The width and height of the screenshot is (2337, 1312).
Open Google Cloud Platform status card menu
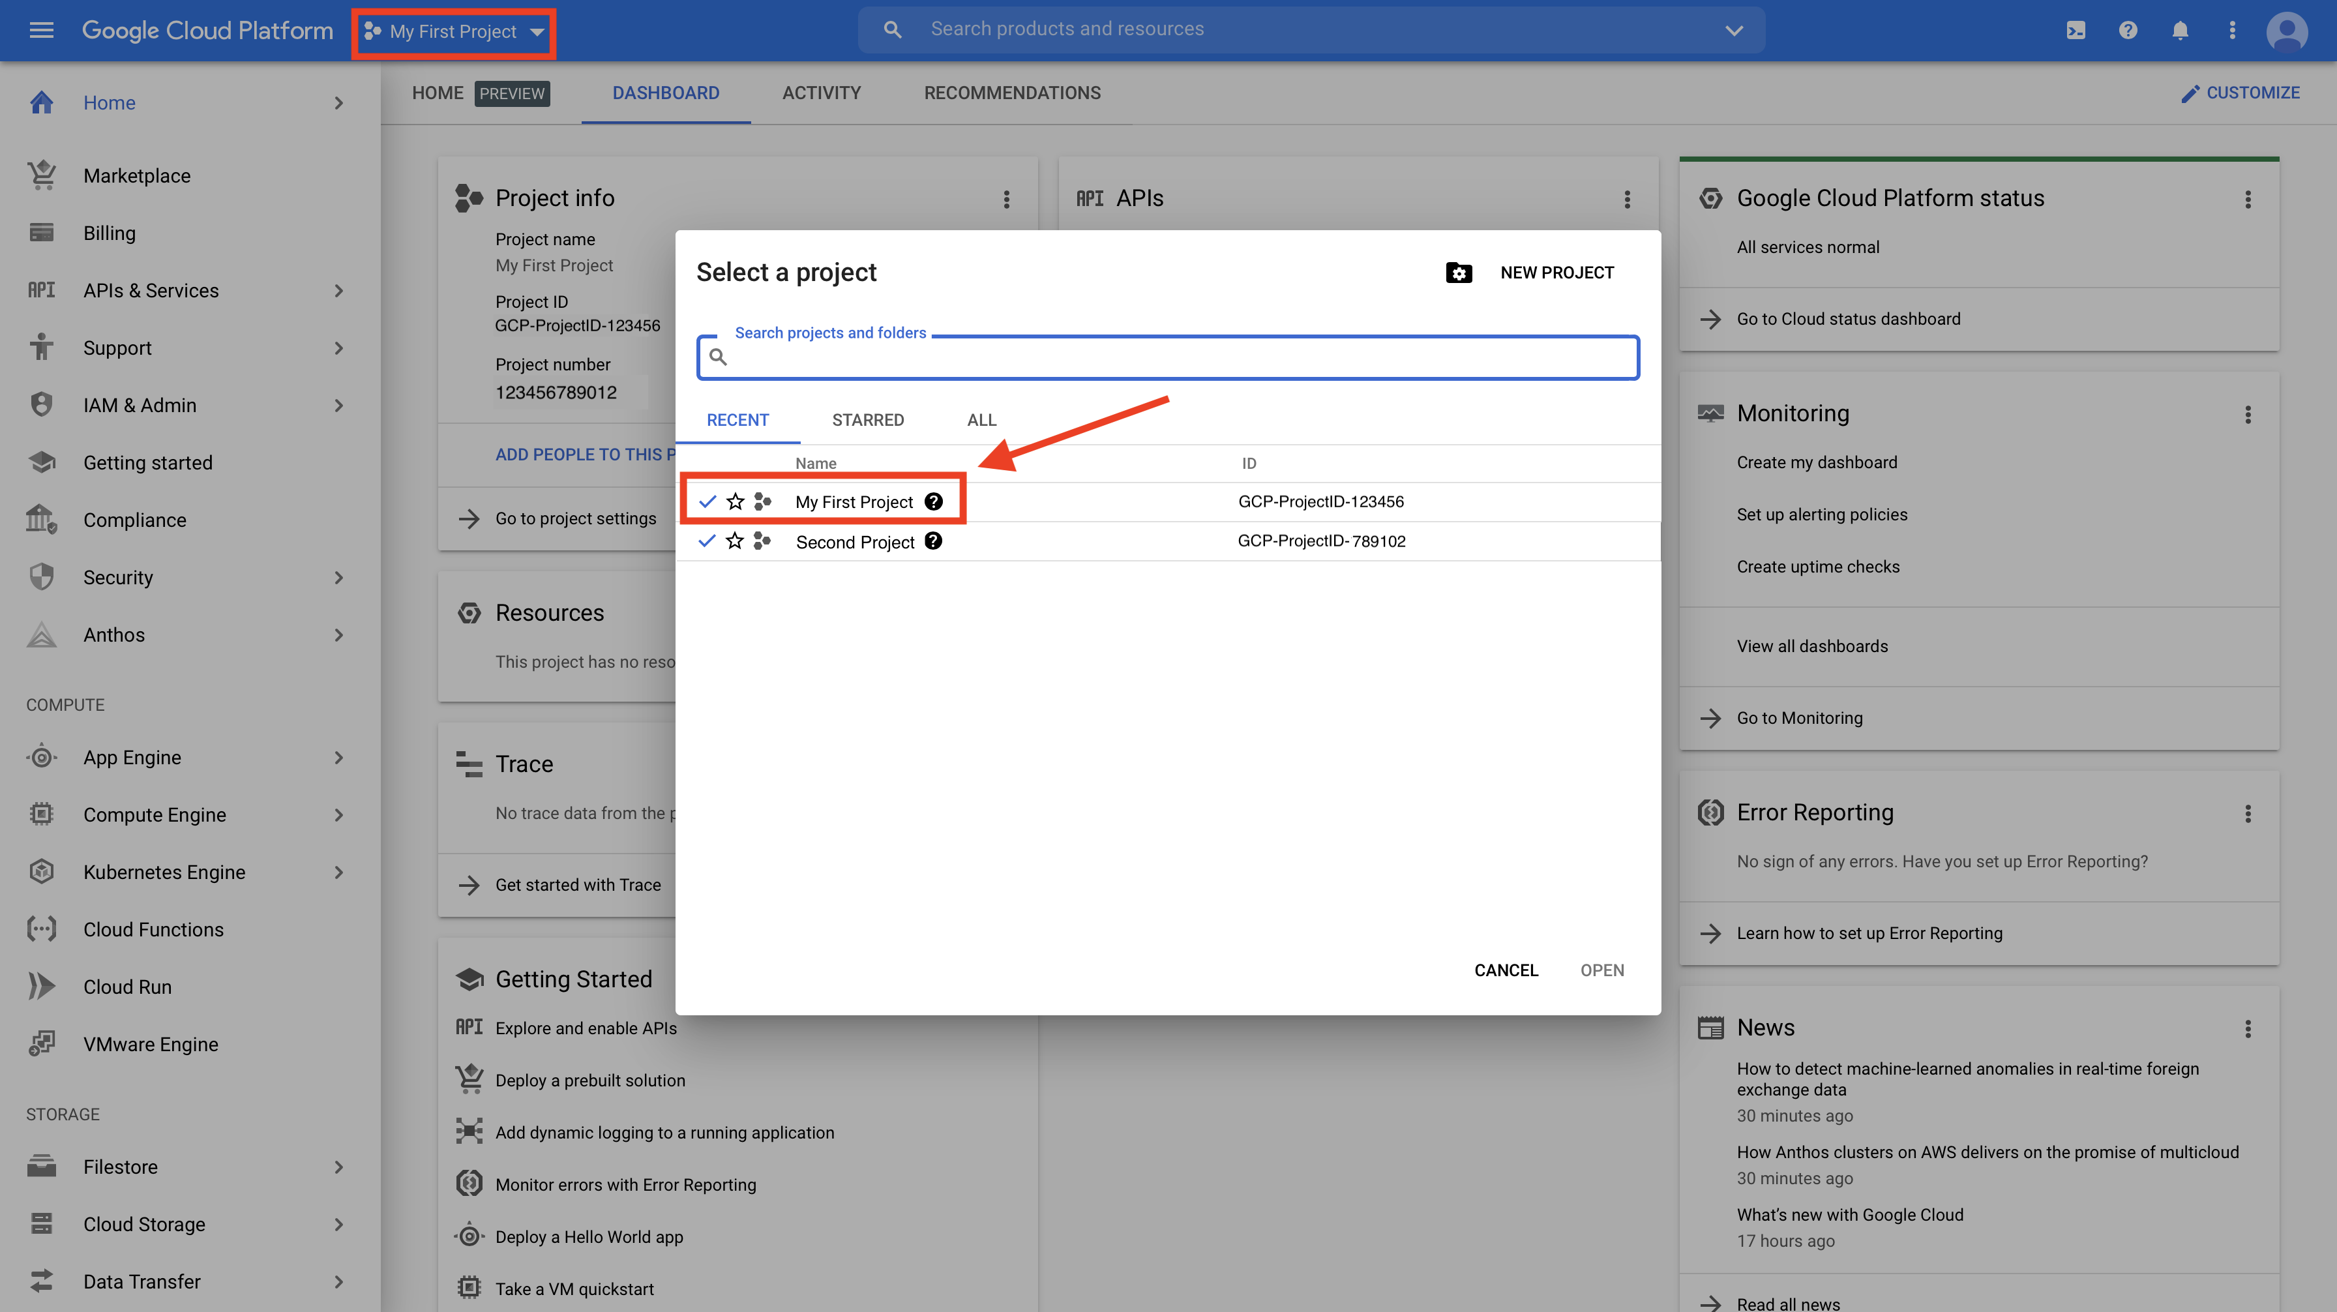[x=2247, y=199]
